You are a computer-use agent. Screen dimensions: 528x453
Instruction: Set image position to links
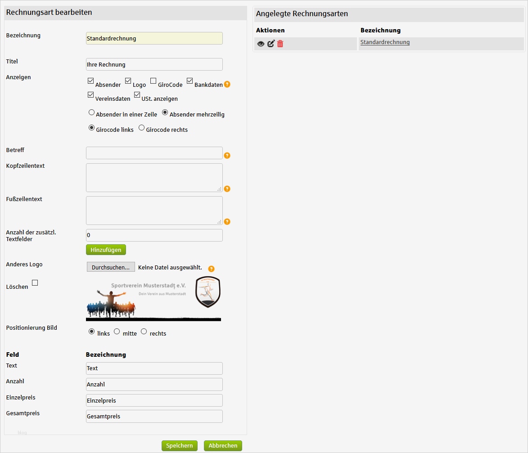pyautogui.click(x=91, y=332)
